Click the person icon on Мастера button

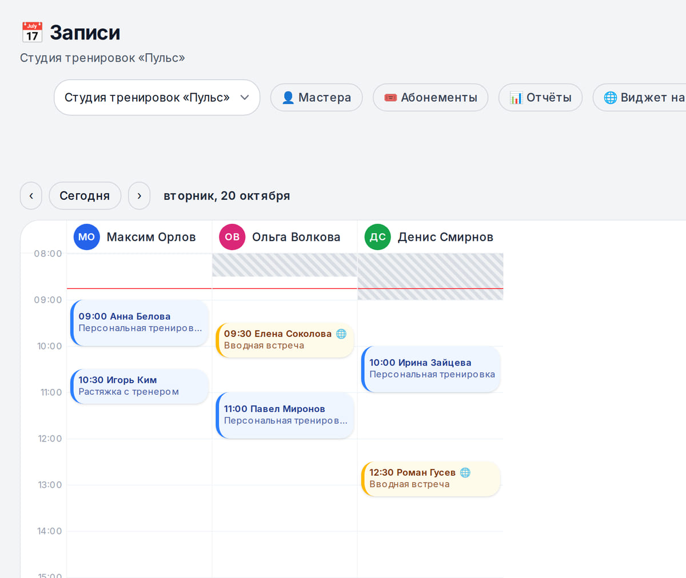coord(288,98)
